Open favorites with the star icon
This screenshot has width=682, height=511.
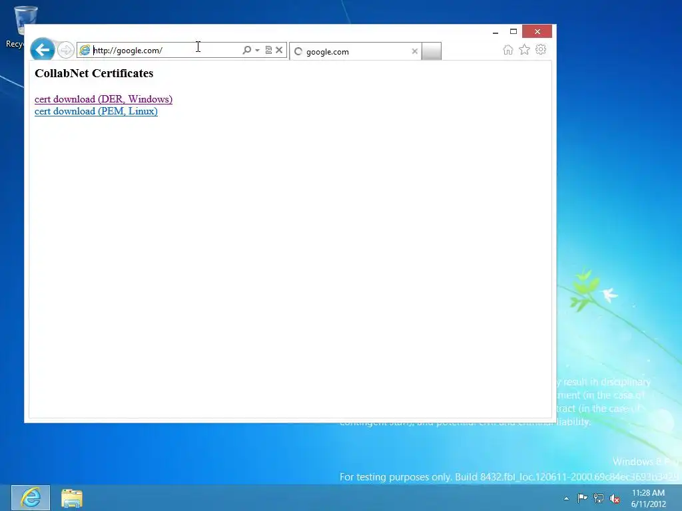click(525, 49)
